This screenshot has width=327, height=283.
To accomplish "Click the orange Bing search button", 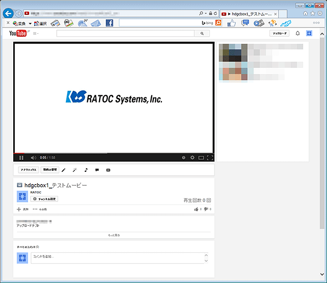I will (218, 22).
